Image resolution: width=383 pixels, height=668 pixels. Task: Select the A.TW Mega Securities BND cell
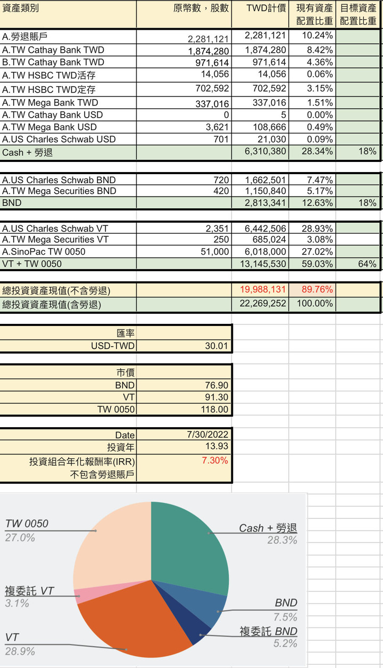68,191
